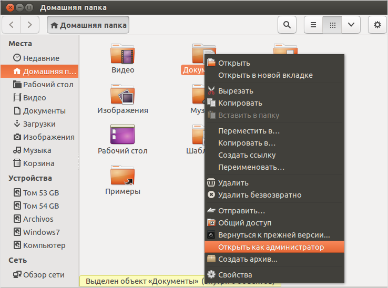388x288 pixels.
Task: Select Недавние in the sidebar
Action: pyautogui.click(x=39, y=58)
